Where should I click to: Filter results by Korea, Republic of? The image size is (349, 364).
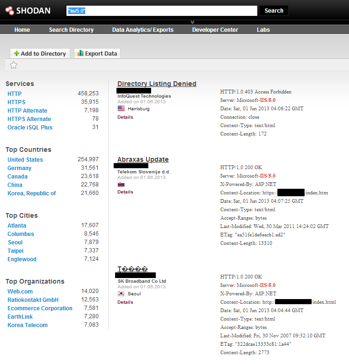pos(32,193)
